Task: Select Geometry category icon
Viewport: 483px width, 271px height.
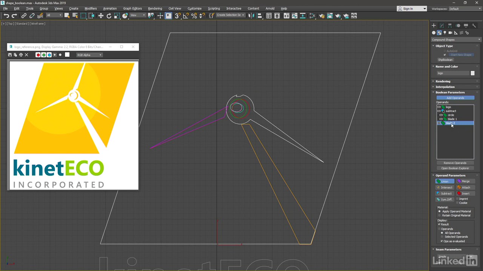Action: (434, 33)
